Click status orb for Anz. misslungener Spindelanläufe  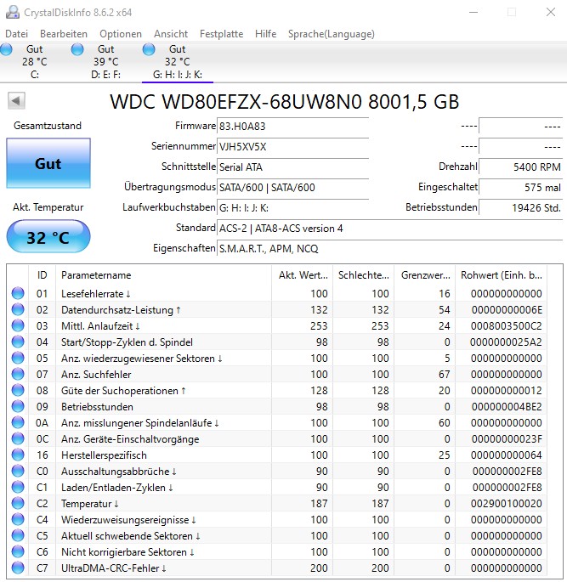click(x=18, y=422)
